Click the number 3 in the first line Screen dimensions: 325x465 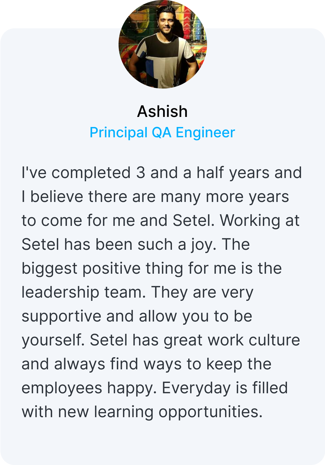pos(141,173)
